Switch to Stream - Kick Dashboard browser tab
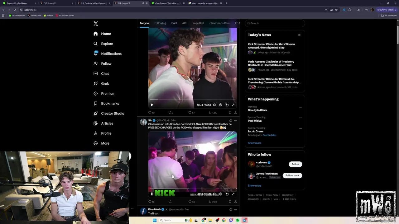 19,3
